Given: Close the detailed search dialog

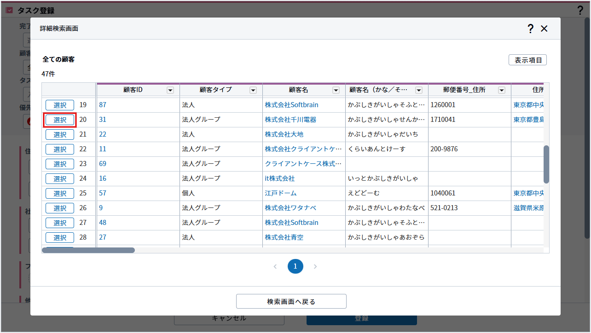Looking at the screenshot, I should click(544, 29).
